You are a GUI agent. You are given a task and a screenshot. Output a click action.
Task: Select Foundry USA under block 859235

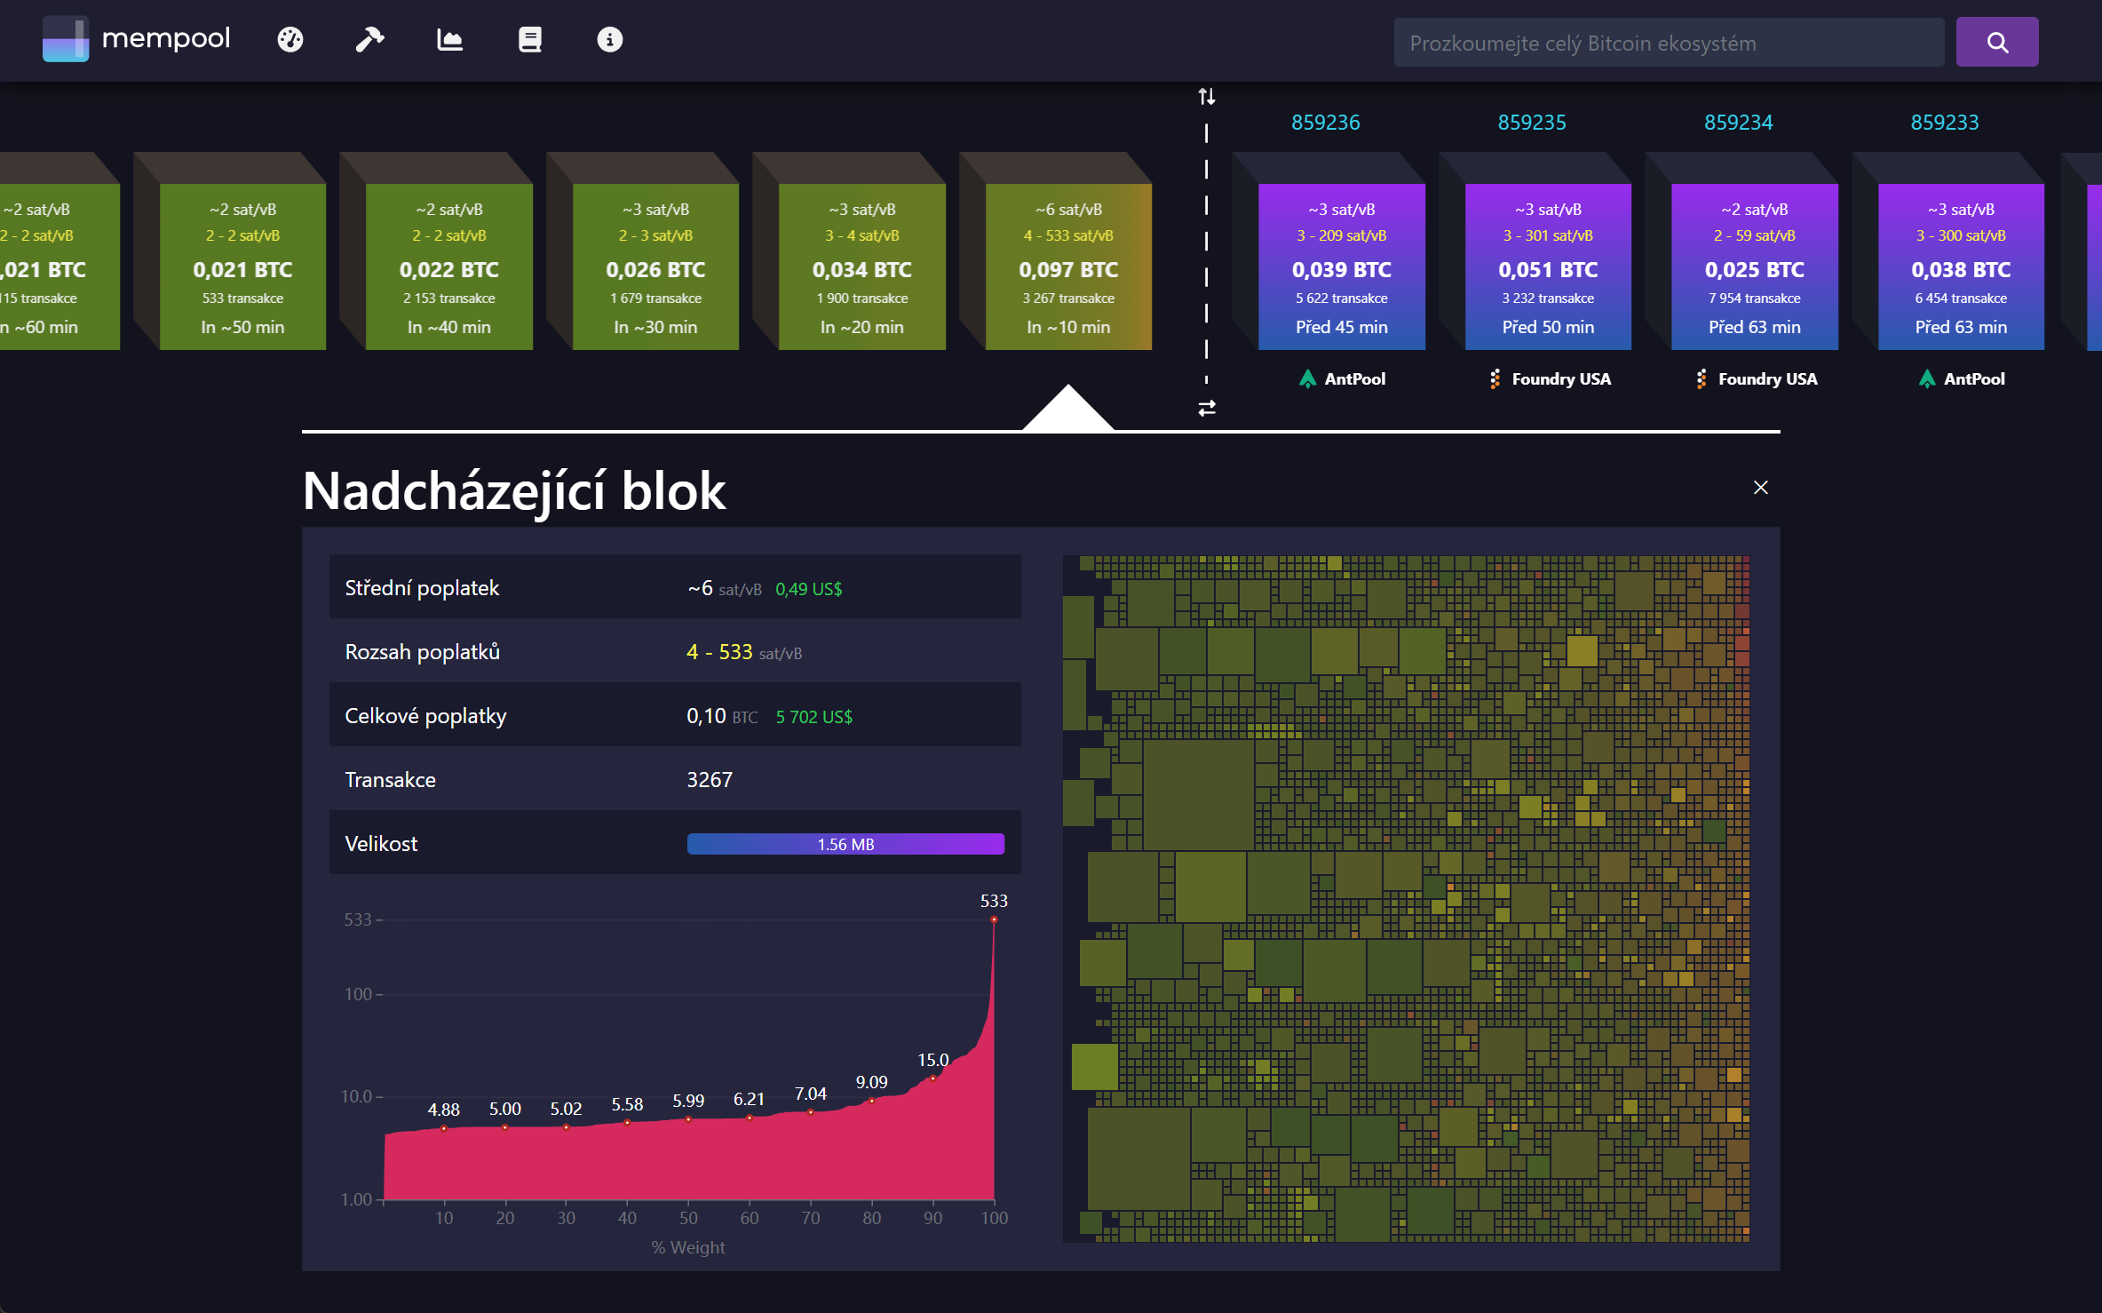click(x=1549, y=379)
